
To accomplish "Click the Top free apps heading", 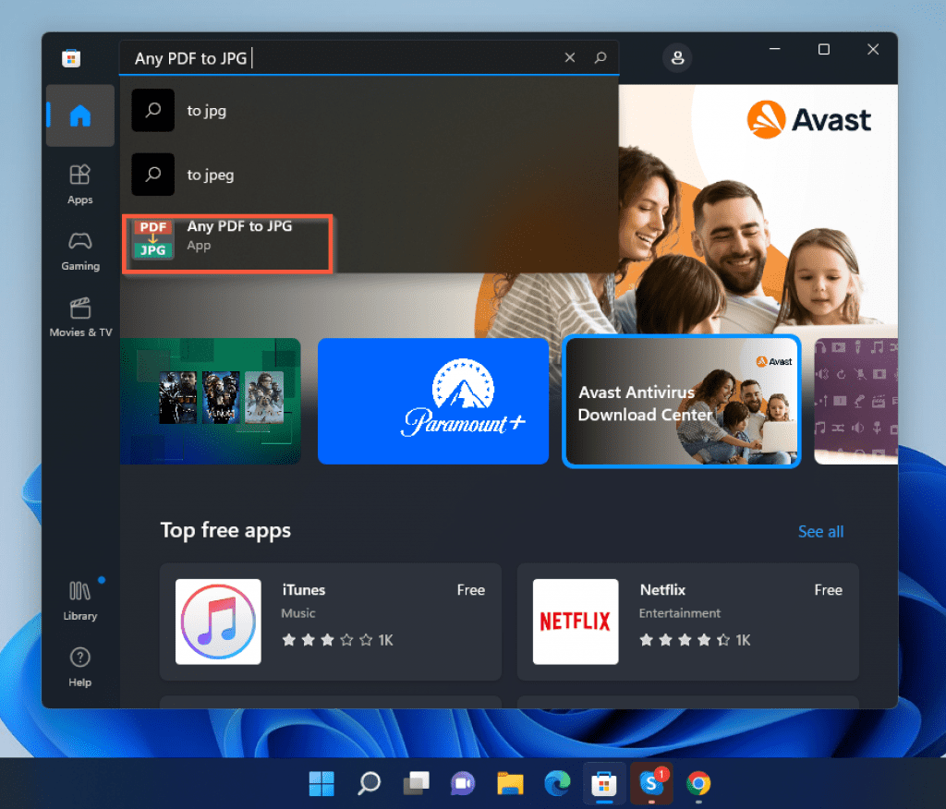I will (x=225, y=530).
